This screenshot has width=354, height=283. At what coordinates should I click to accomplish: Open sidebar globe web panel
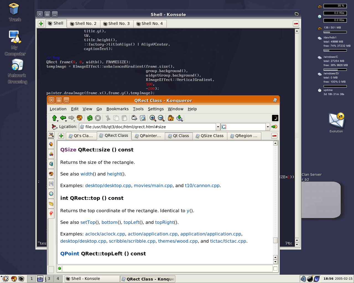click(x=51, y=194)
